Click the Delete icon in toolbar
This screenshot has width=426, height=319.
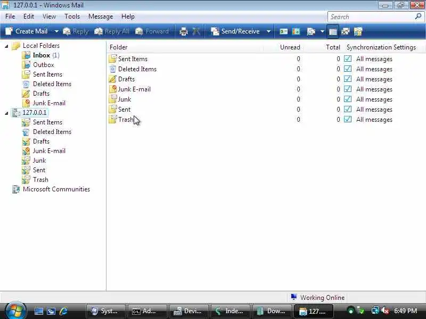pyautogui.click(x=196, y=31)
